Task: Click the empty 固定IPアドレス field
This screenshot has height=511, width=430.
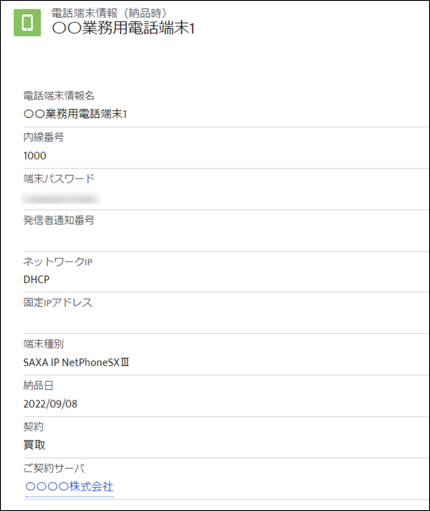Action: pyautogui.click(x=226, y=321)
